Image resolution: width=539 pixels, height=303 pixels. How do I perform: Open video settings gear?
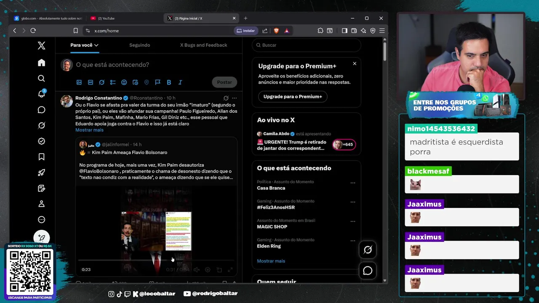tap(208, 270)
